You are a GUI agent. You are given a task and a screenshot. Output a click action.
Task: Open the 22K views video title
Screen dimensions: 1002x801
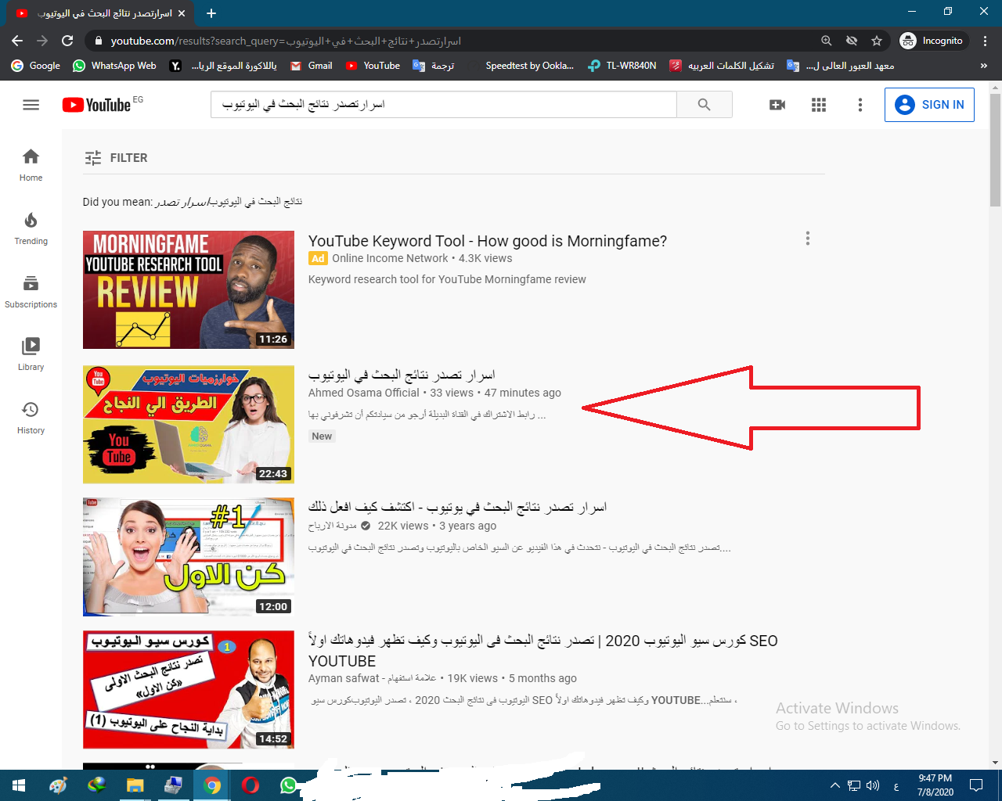(x=458, y=508)
